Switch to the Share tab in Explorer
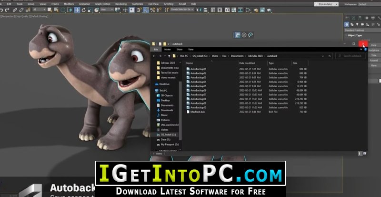This screenshot has height=197, width=381. pos(180,50)
